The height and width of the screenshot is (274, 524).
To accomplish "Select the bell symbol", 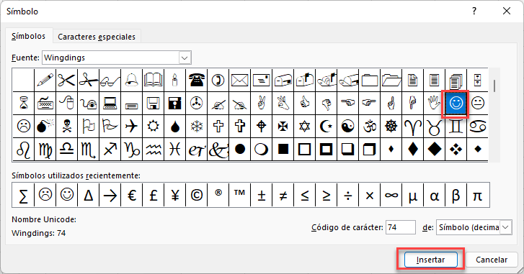I will (132, 81).
